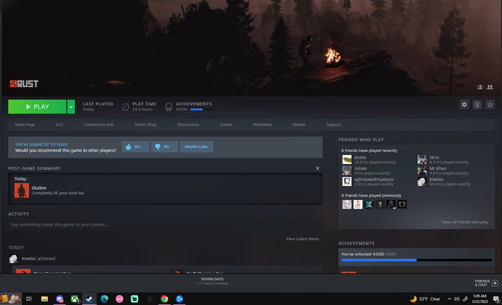Click the Rust logo on banner

[x=24, y=84]
